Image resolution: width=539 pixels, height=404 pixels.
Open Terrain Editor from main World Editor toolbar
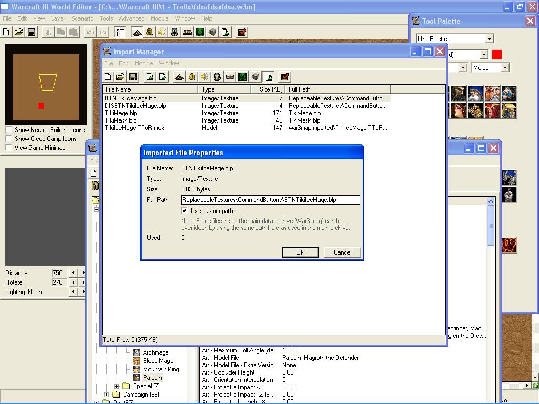coord(136,32)
